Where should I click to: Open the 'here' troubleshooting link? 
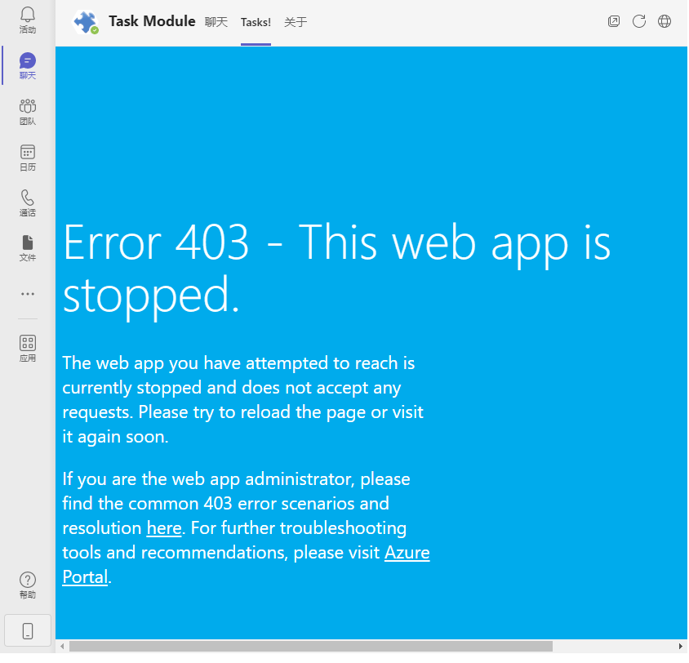click(x=163, y=527)
